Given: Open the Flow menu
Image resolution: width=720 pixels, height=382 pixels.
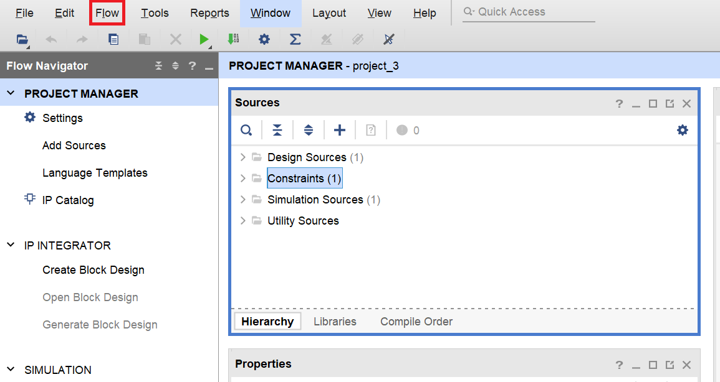Looking at the screenshot, I should (107, 13).
